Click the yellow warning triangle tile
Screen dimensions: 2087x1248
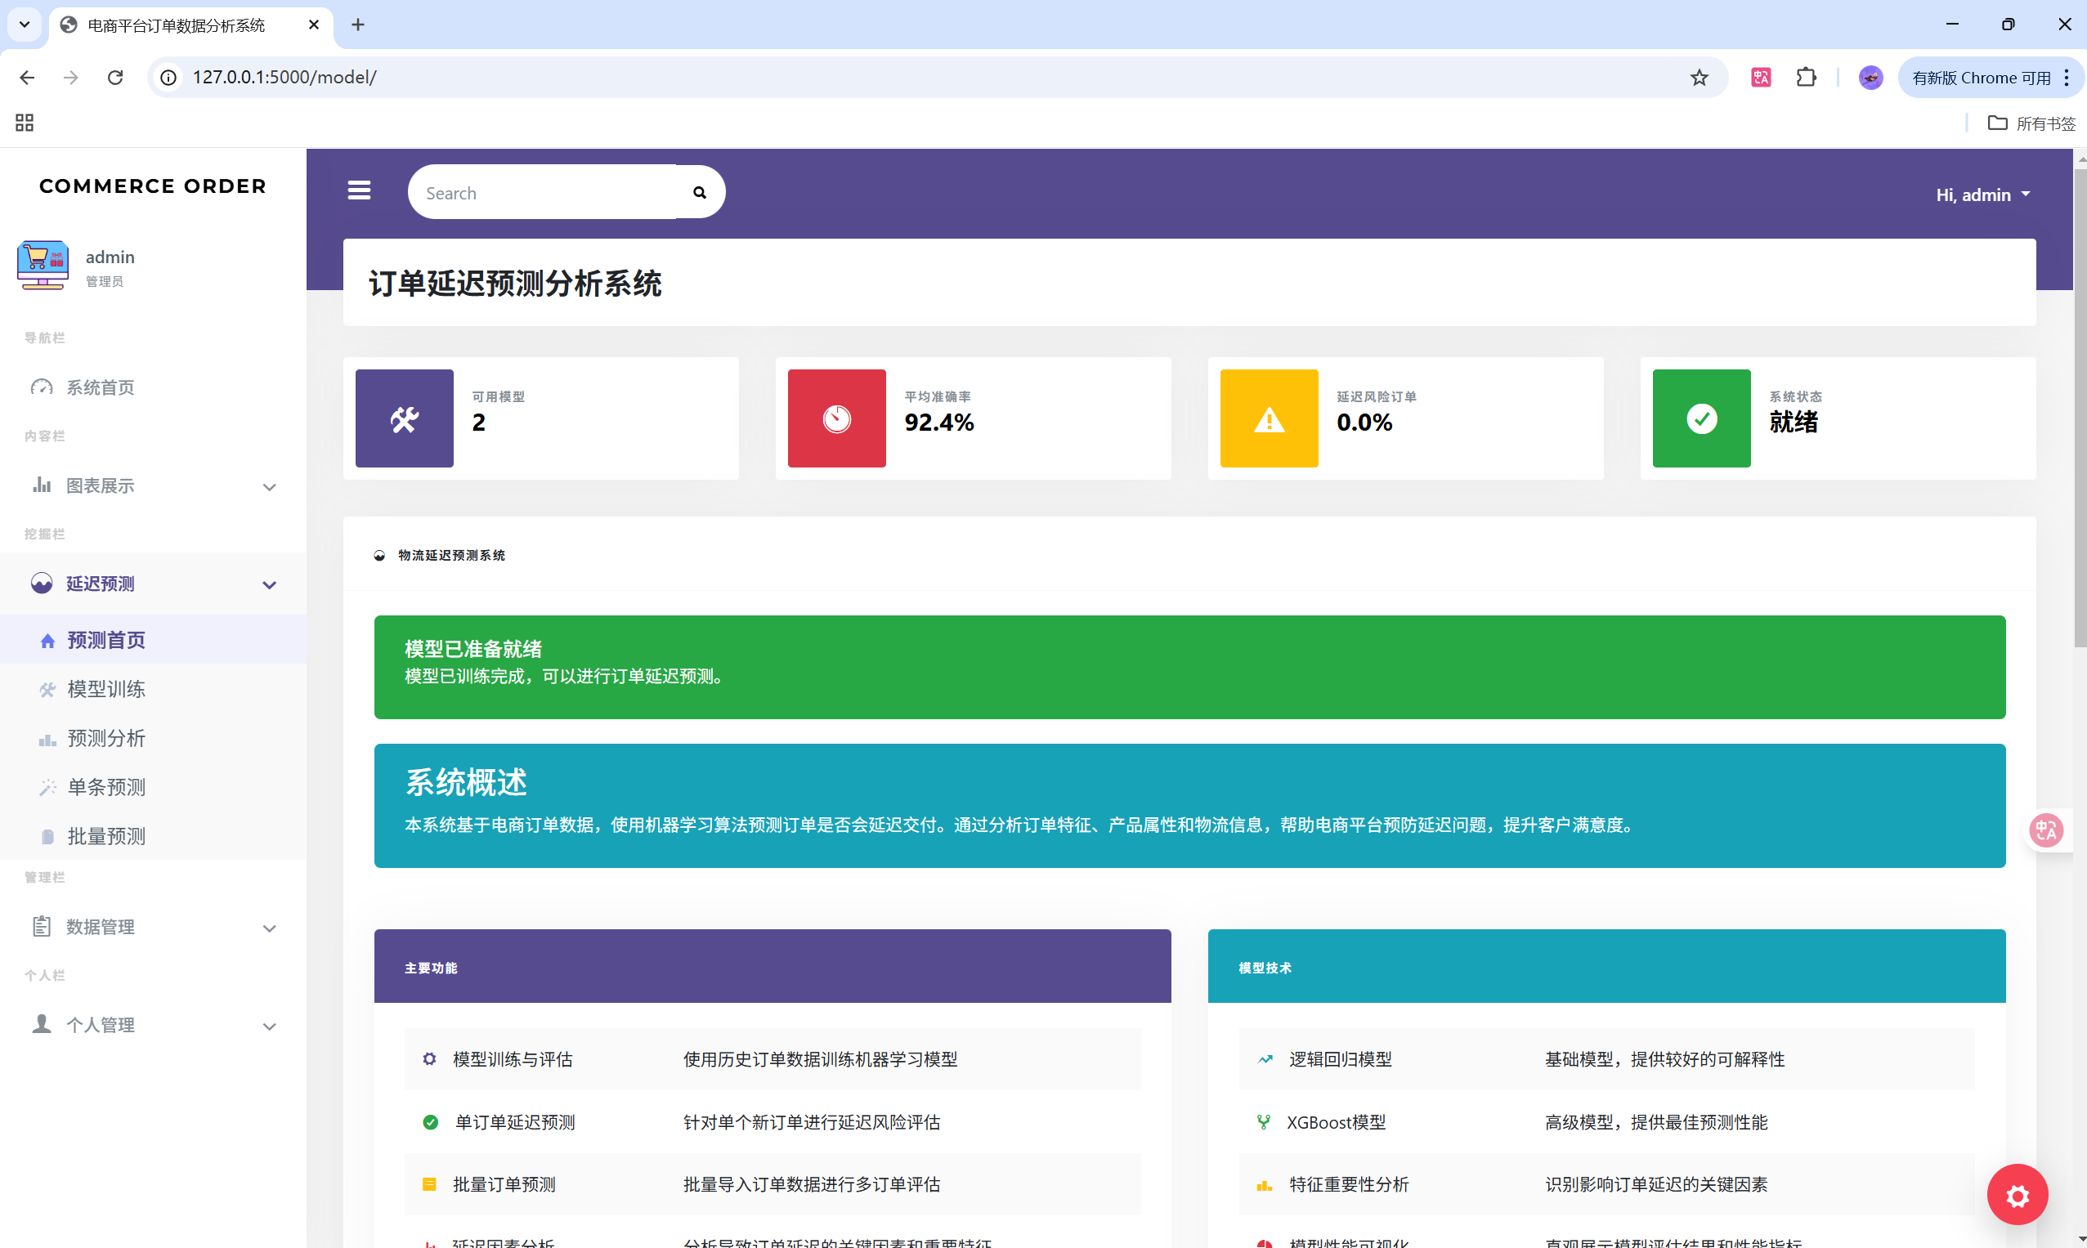pyautogui.click(x=1269, y=418)
